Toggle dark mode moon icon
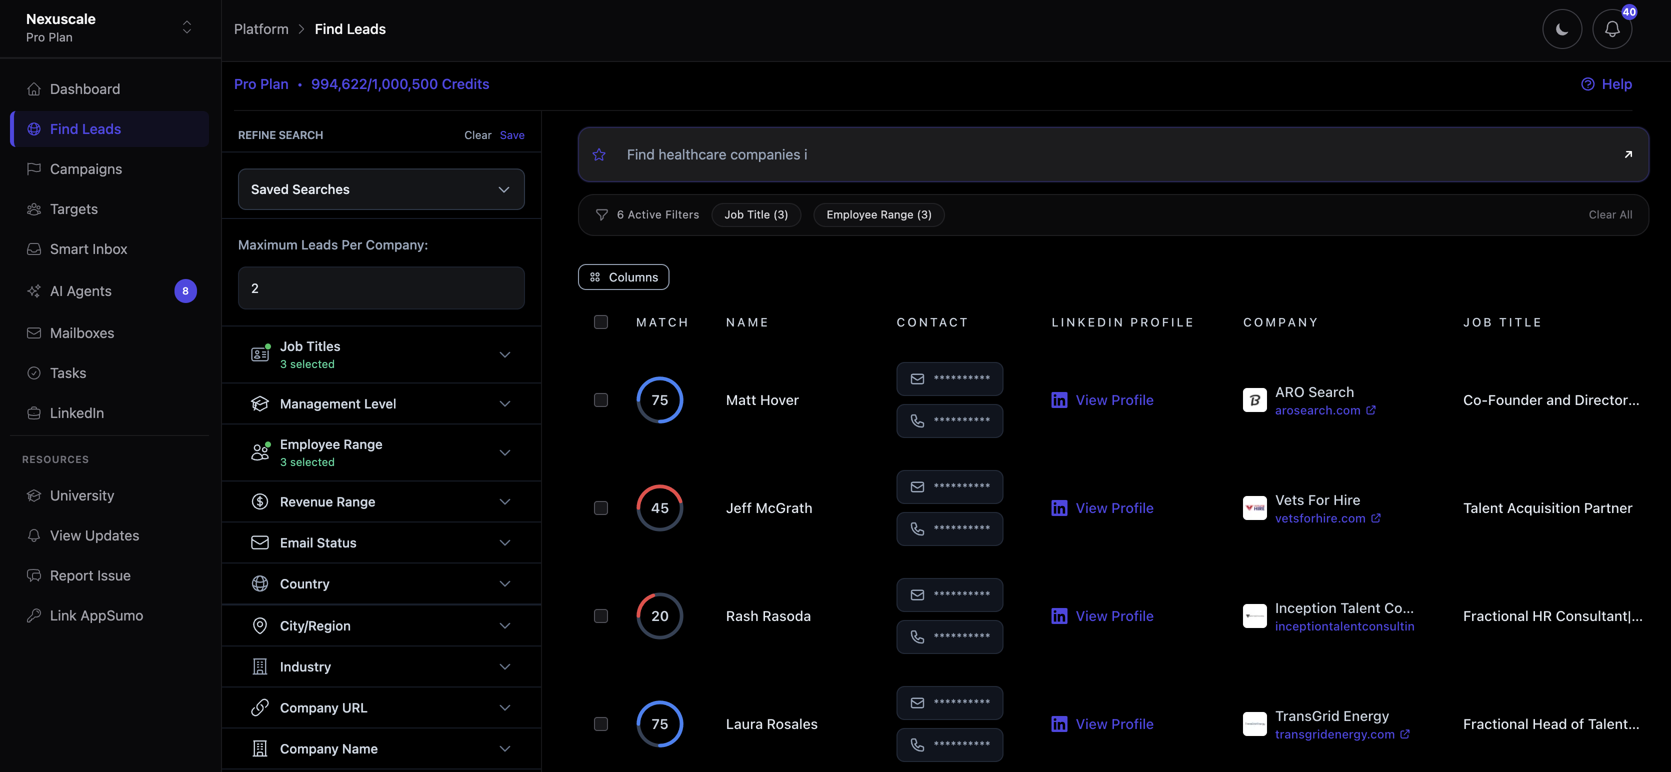Screen dimensions: 1671x772 (x=1561, y=29)
